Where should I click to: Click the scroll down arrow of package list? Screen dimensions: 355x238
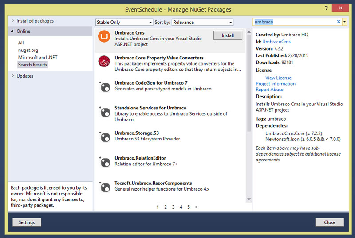[249, 199]
